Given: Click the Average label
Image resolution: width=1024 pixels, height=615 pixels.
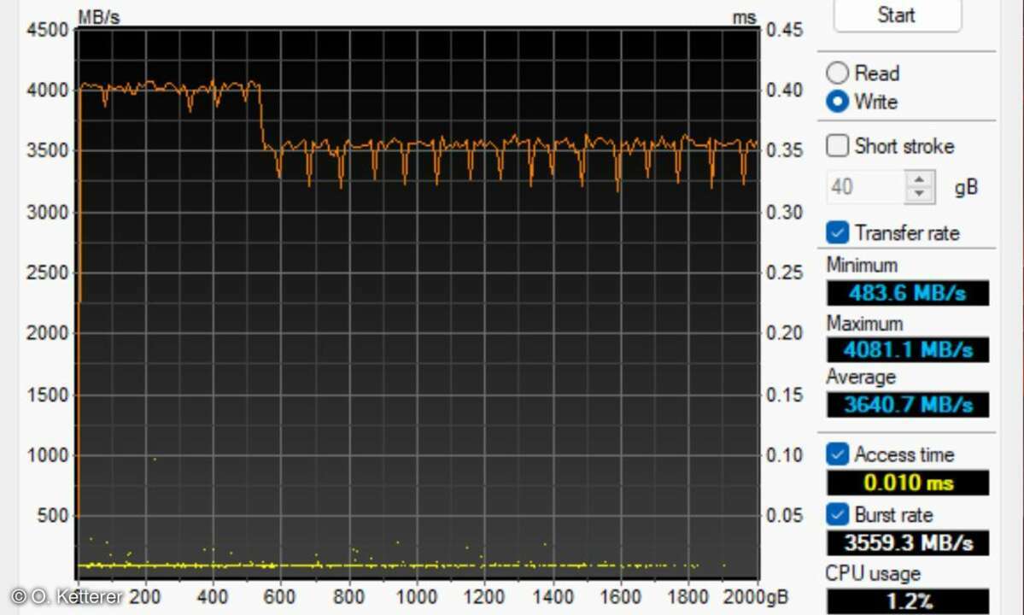Looking at the screenshot, I should (x=861, y=378).
